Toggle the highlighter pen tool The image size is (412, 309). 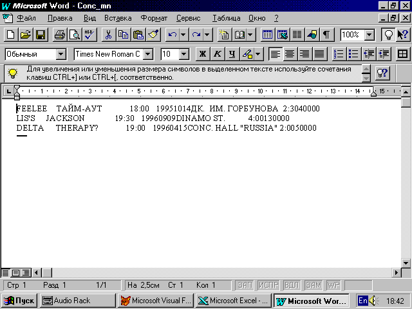pos(247,54)
